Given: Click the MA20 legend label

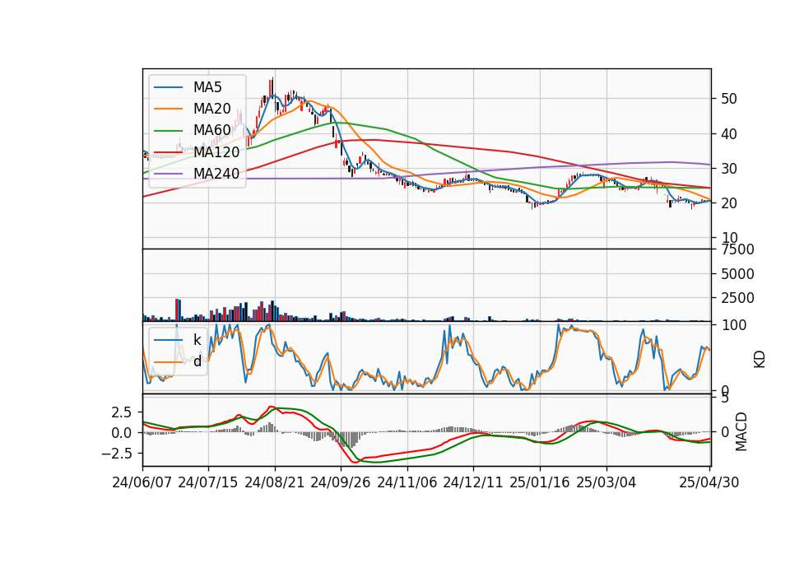Looking at the screenshot, I should pos(211,109).
